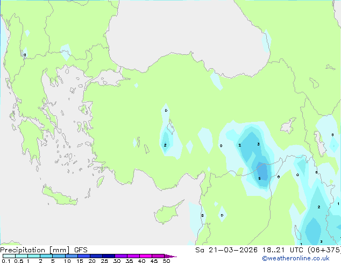Click the 'Precipitation [mm] GFS' title text

[x=44, y=250]
